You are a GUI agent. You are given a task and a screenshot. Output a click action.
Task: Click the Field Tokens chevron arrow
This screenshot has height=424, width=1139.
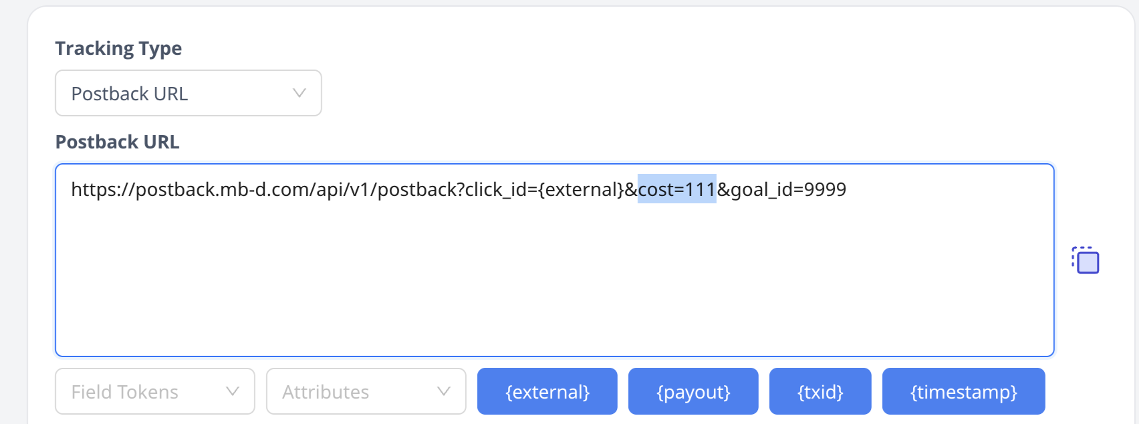[232, 391]
